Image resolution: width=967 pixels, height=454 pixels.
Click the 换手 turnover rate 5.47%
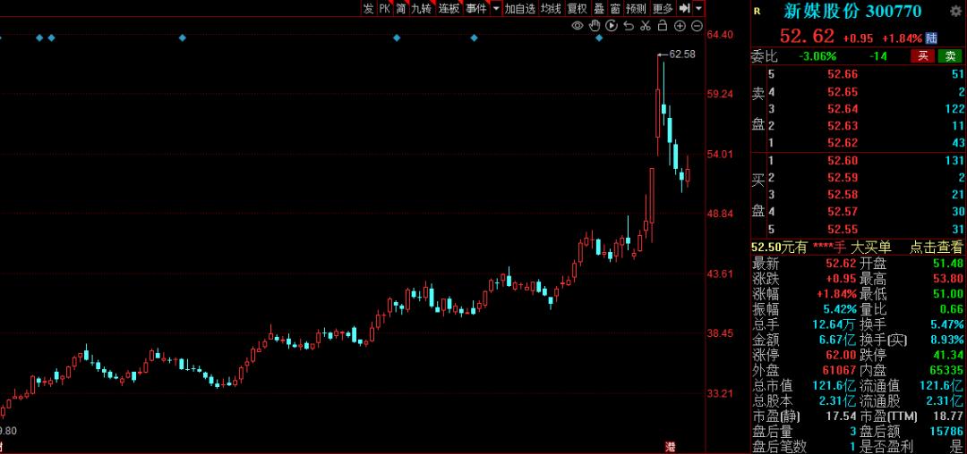946,324
